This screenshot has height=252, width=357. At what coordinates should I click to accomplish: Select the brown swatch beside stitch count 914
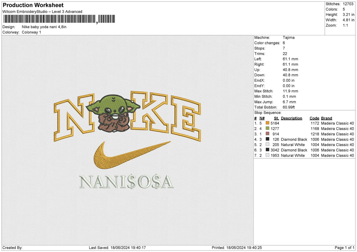point(267,134)
